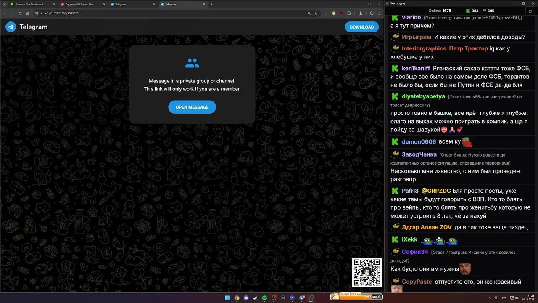Close the Stream - Kick Dashboard tab
538x303 pixels.
click(54, 4)
